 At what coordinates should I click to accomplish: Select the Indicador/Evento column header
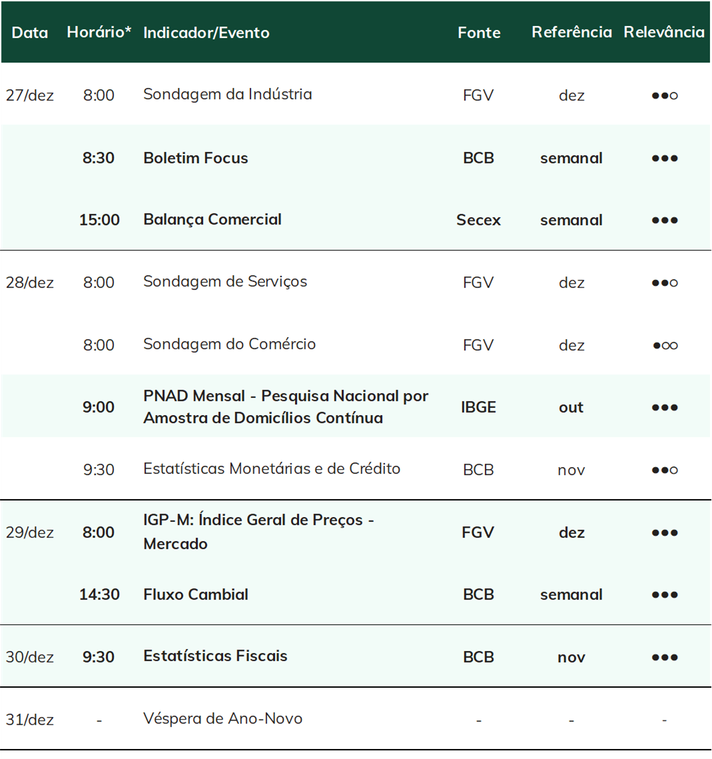(x=206, y=33)
